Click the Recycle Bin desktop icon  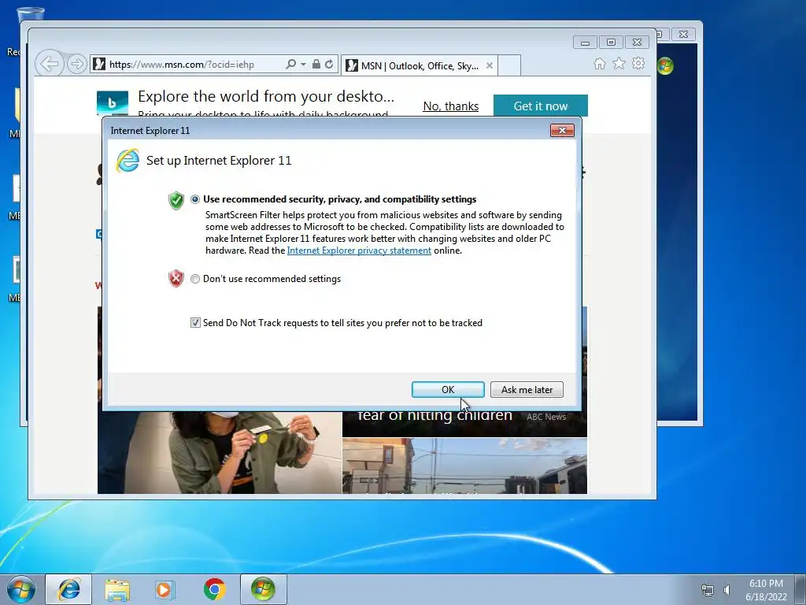coord(30,16)
